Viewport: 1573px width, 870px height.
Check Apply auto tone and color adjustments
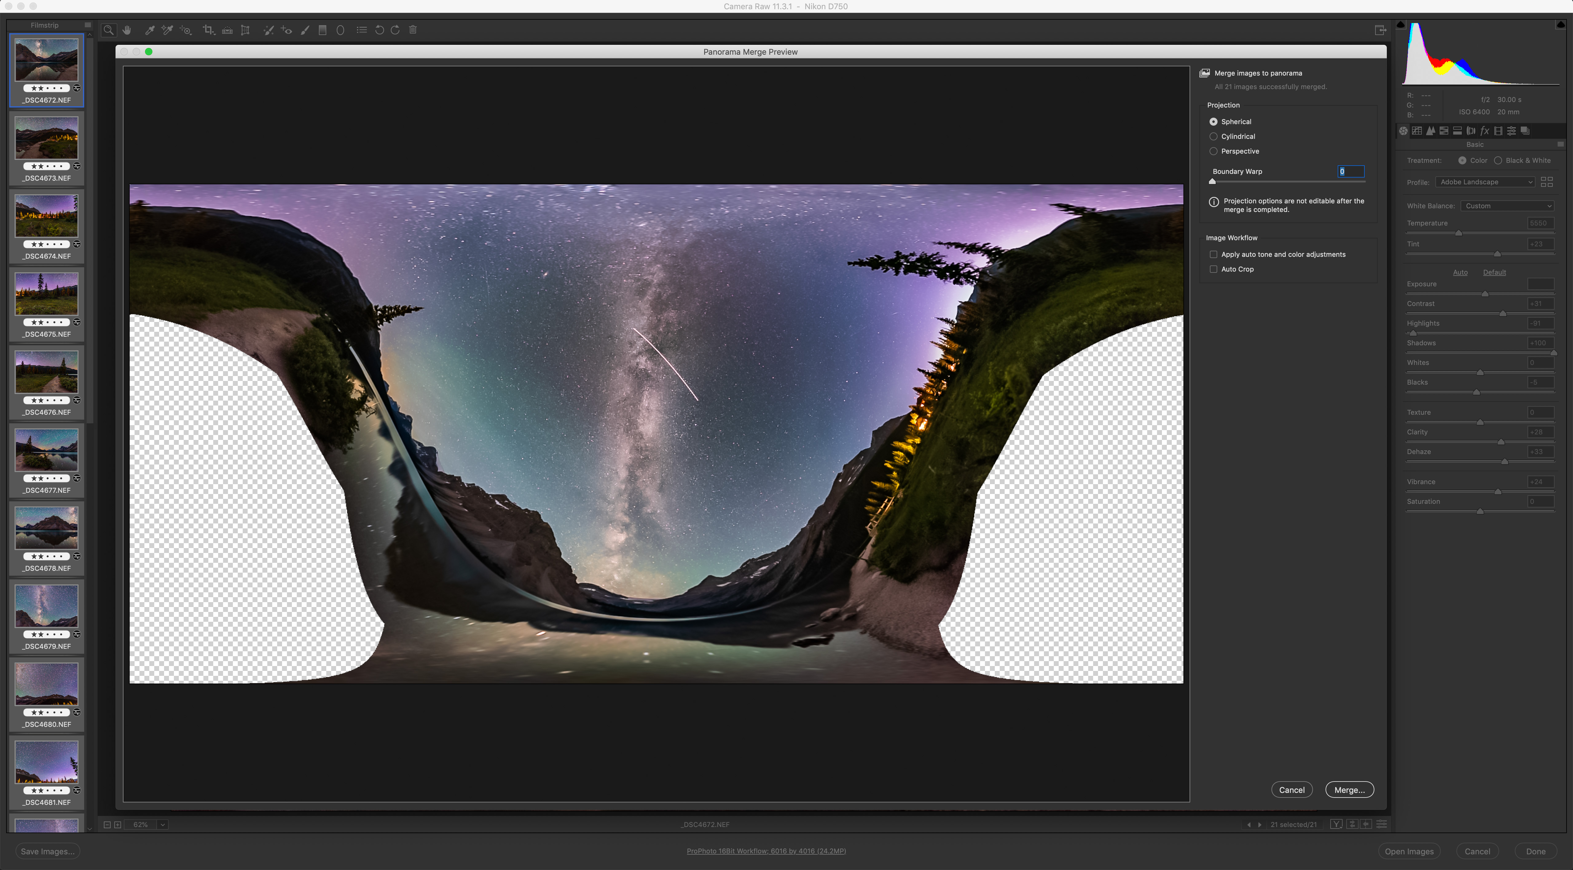click(1213, 255)
